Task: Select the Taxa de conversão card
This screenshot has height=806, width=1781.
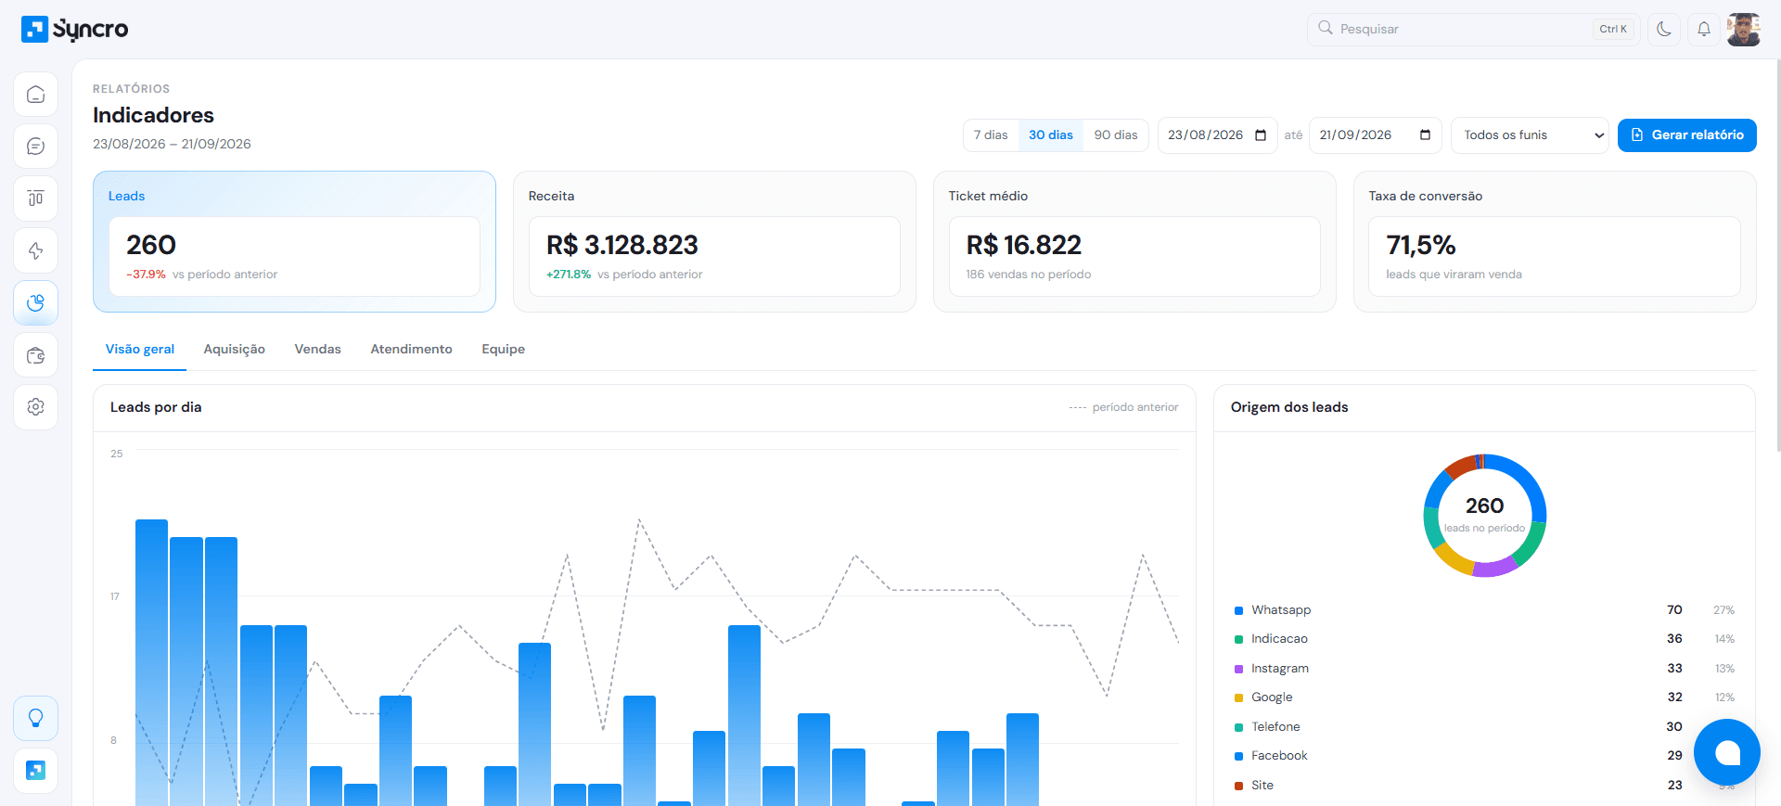Action: click(1555, 241)
